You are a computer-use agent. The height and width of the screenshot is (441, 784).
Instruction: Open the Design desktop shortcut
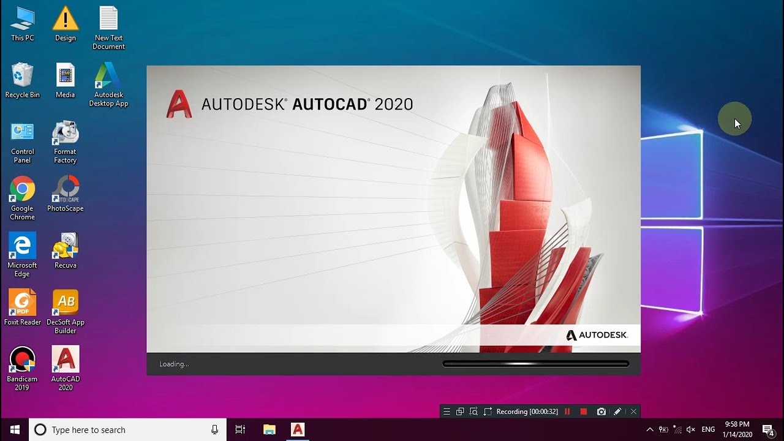tap(66, 24)
